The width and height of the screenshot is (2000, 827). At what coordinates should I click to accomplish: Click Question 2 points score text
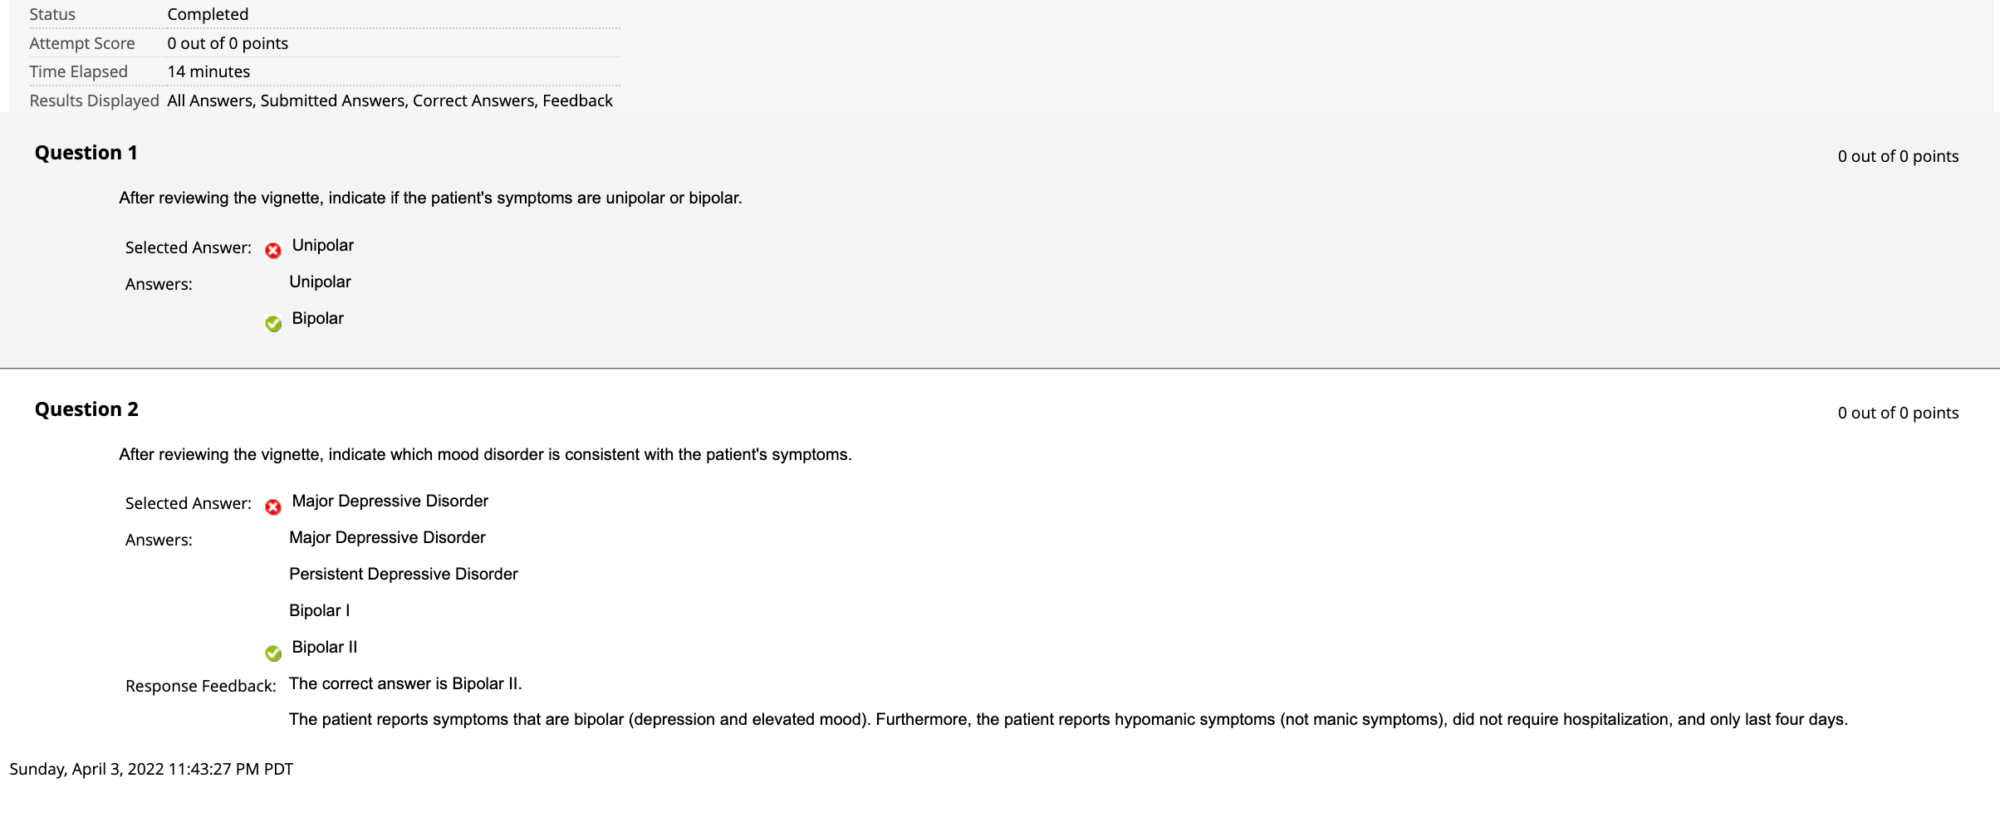[x=1898, y=413]
